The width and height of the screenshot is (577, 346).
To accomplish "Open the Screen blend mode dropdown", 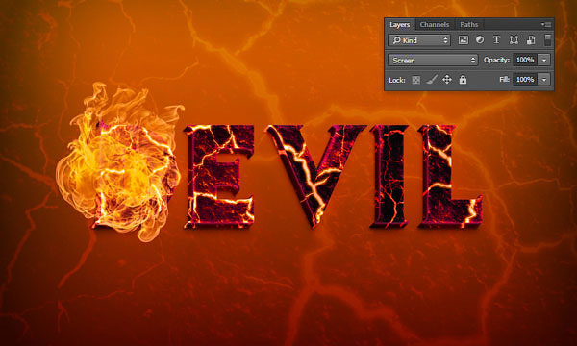I will click(433, 60).
